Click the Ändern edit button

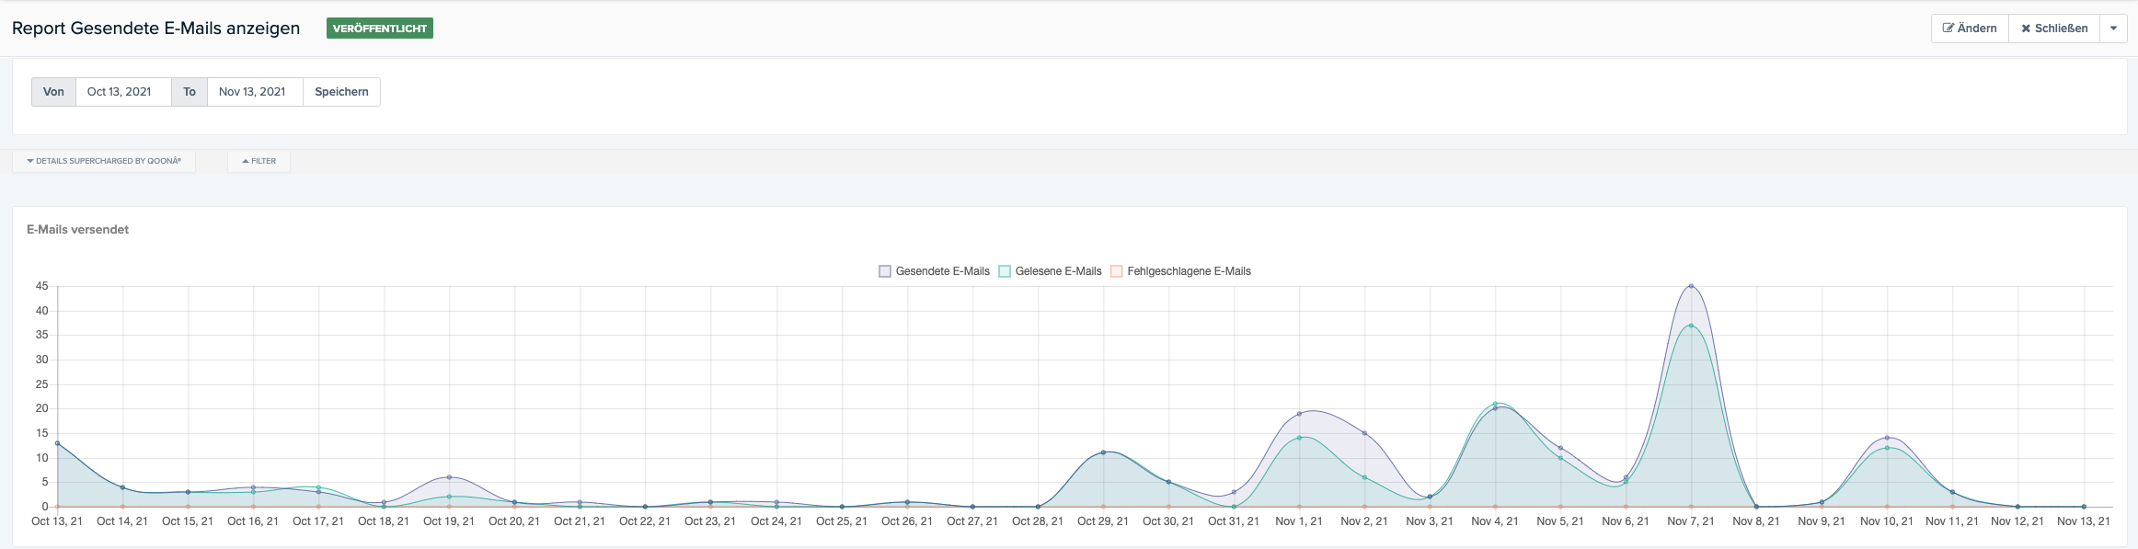[x=1969, y=29]
